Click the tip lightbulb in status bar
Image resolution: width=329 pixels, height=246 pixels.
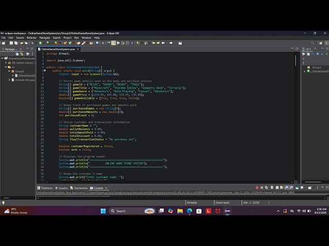tap(3, 202)
